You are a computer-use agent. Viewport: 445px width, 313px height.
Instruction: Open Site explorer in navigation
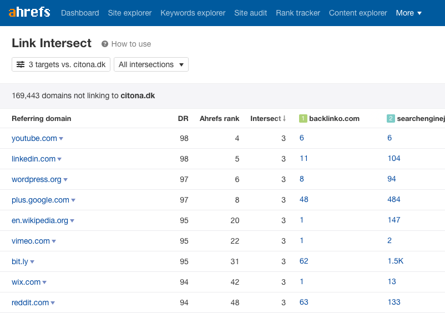pos(130,13)
